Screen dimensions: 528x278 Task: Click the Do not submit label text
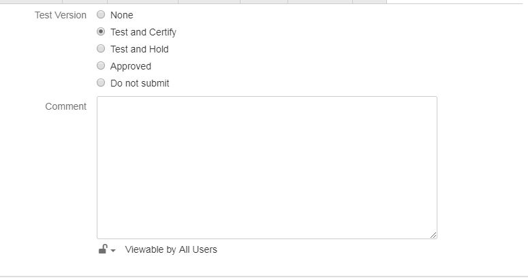140,83
